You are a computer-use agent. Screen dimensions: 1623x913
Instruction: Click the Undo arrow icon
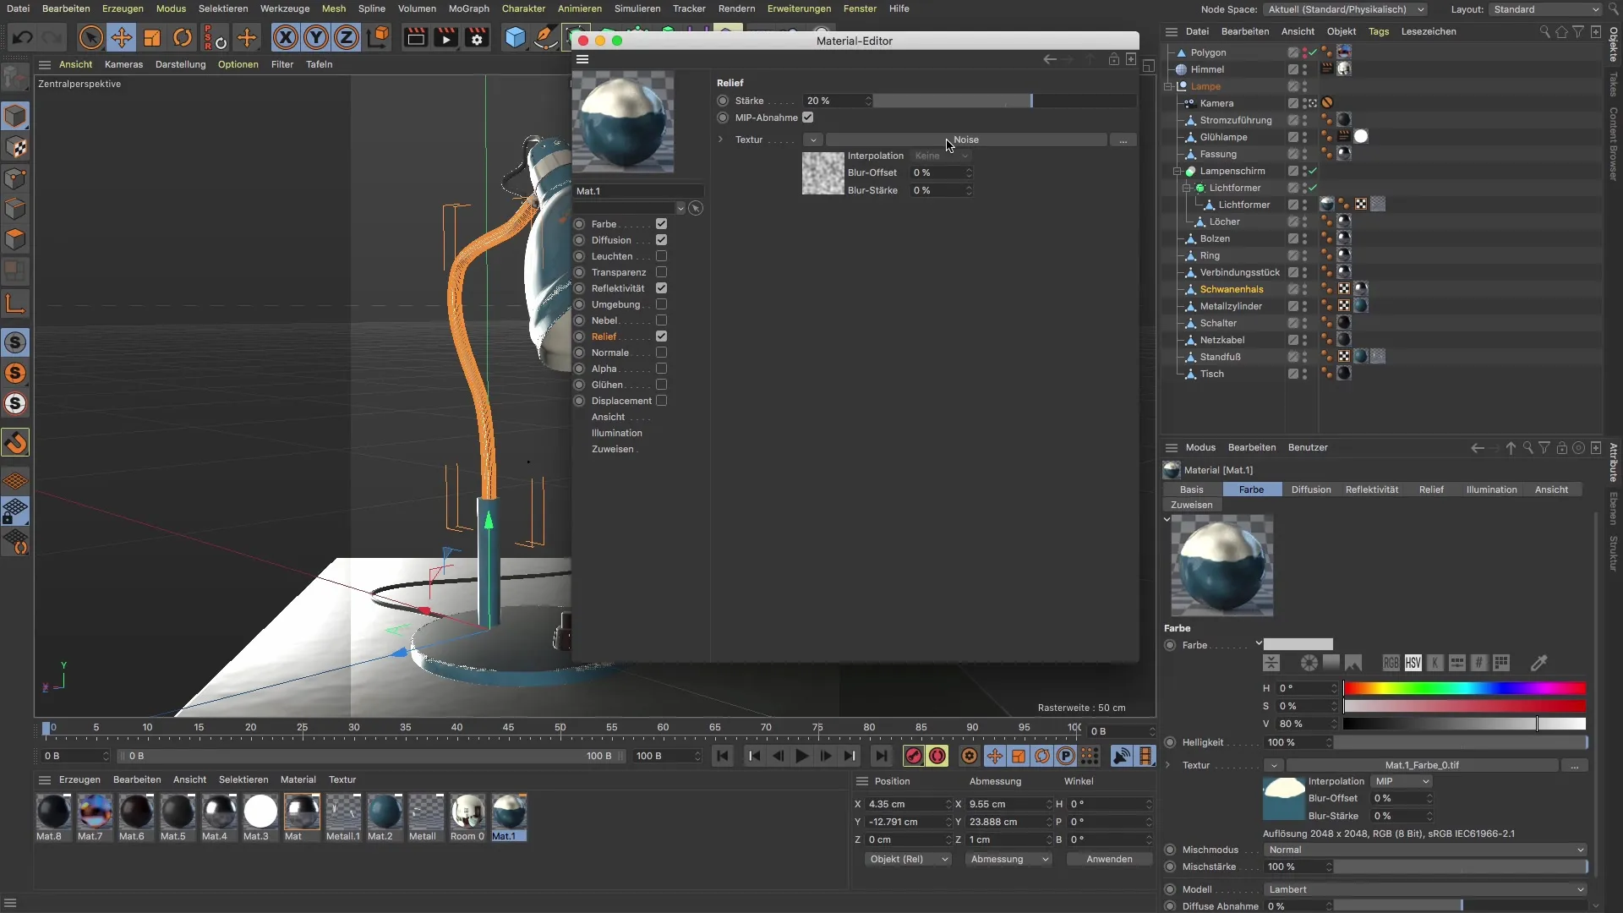tap(23, 37)
